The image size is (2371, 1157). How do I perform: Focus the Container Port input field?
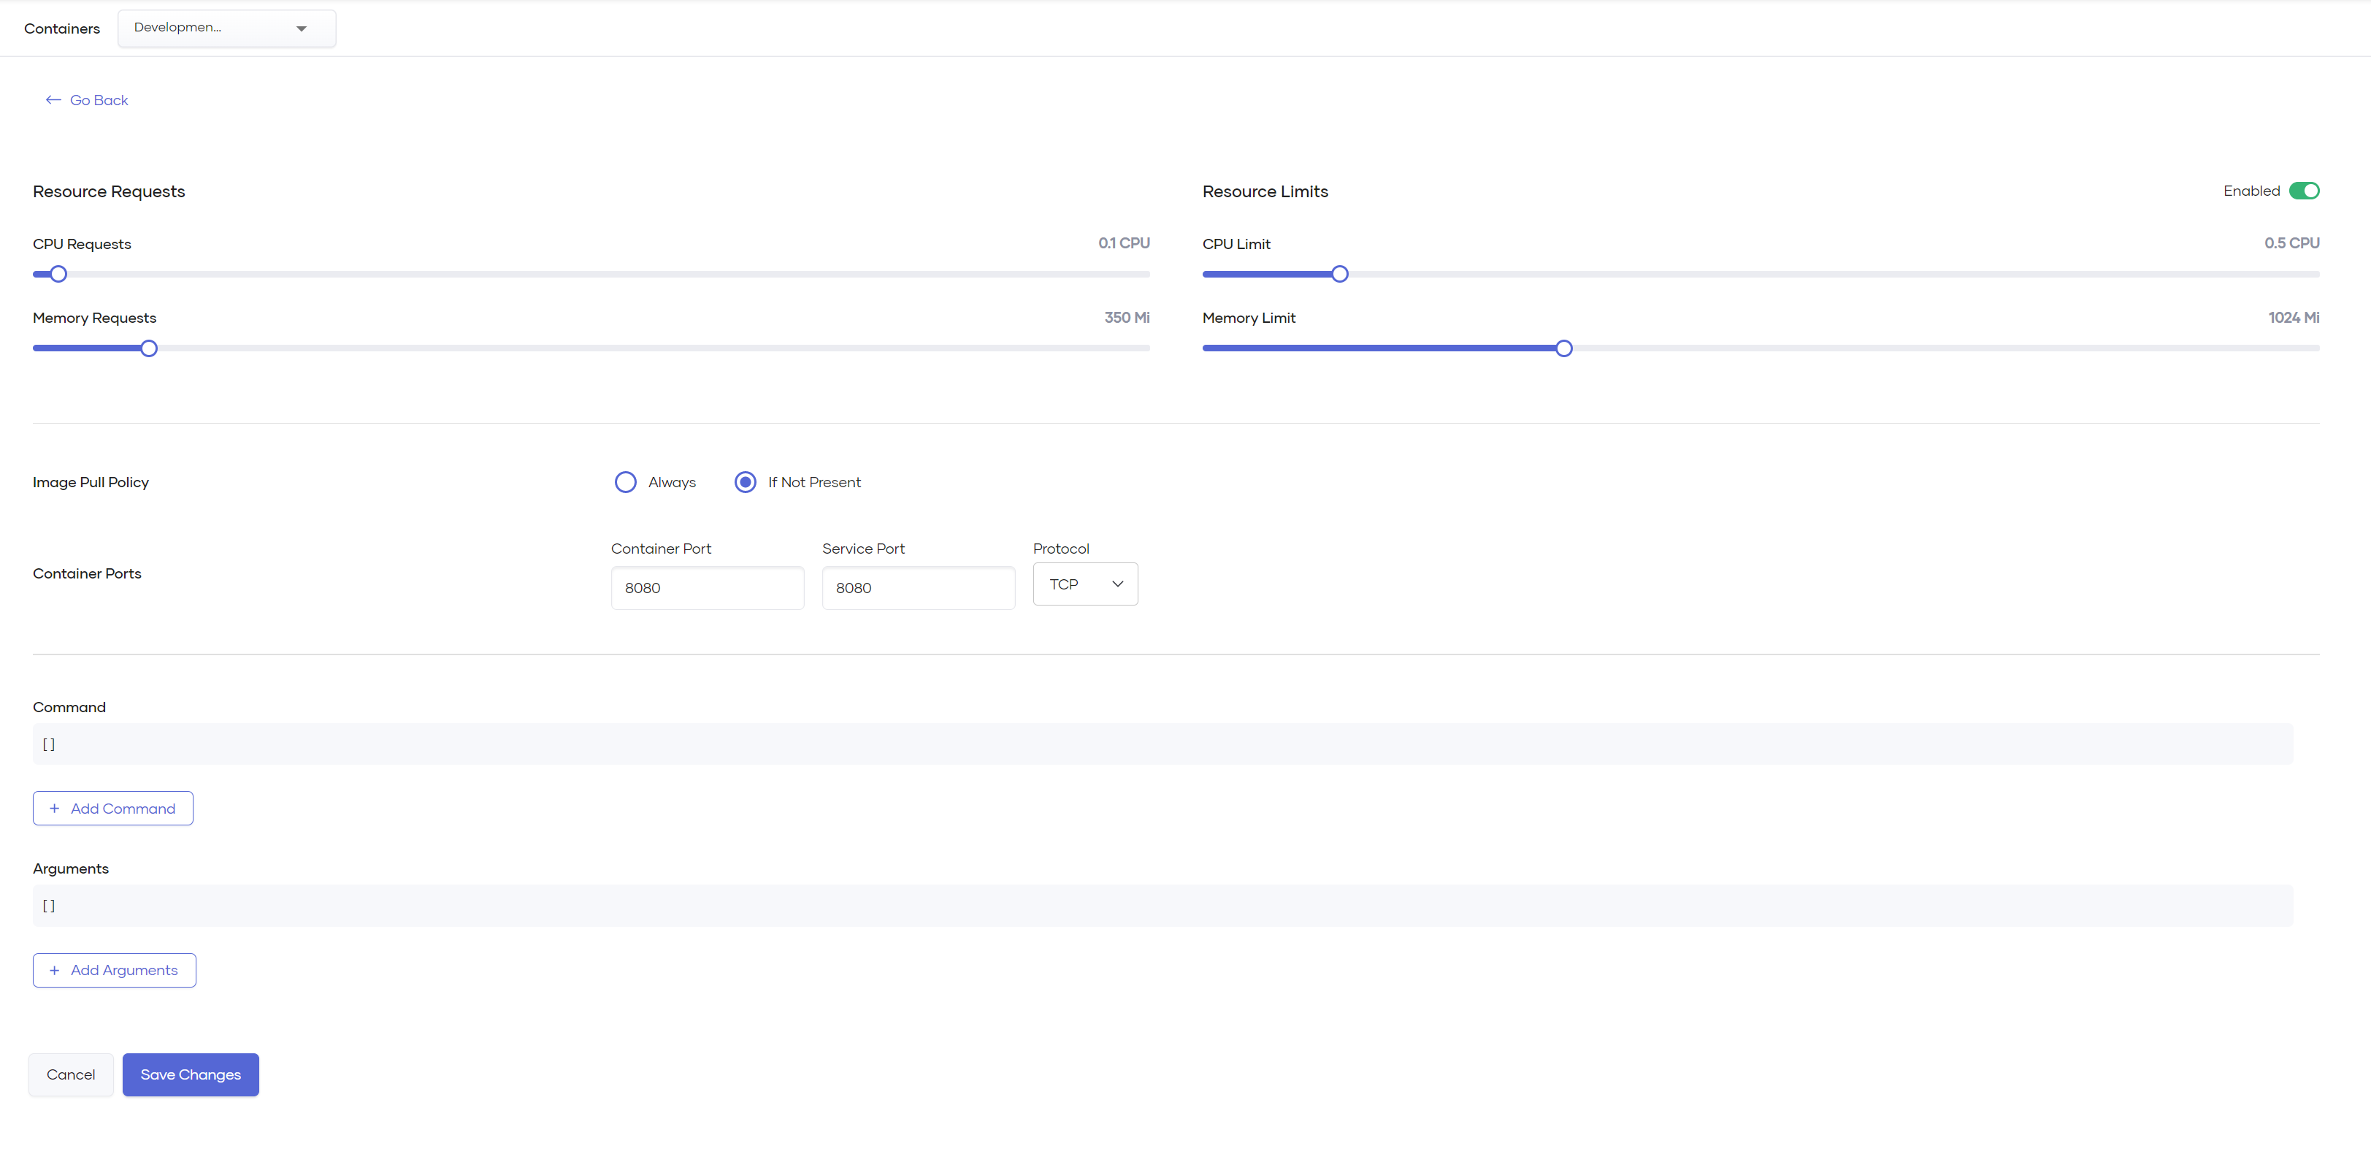coord(707,588)
